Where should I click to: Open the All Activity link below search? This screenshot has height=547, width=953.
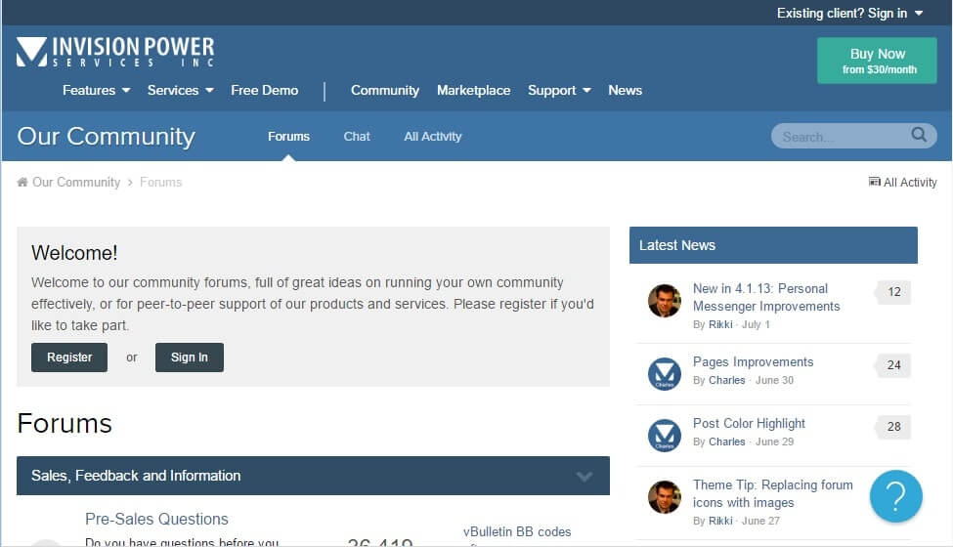coord(910,182)
